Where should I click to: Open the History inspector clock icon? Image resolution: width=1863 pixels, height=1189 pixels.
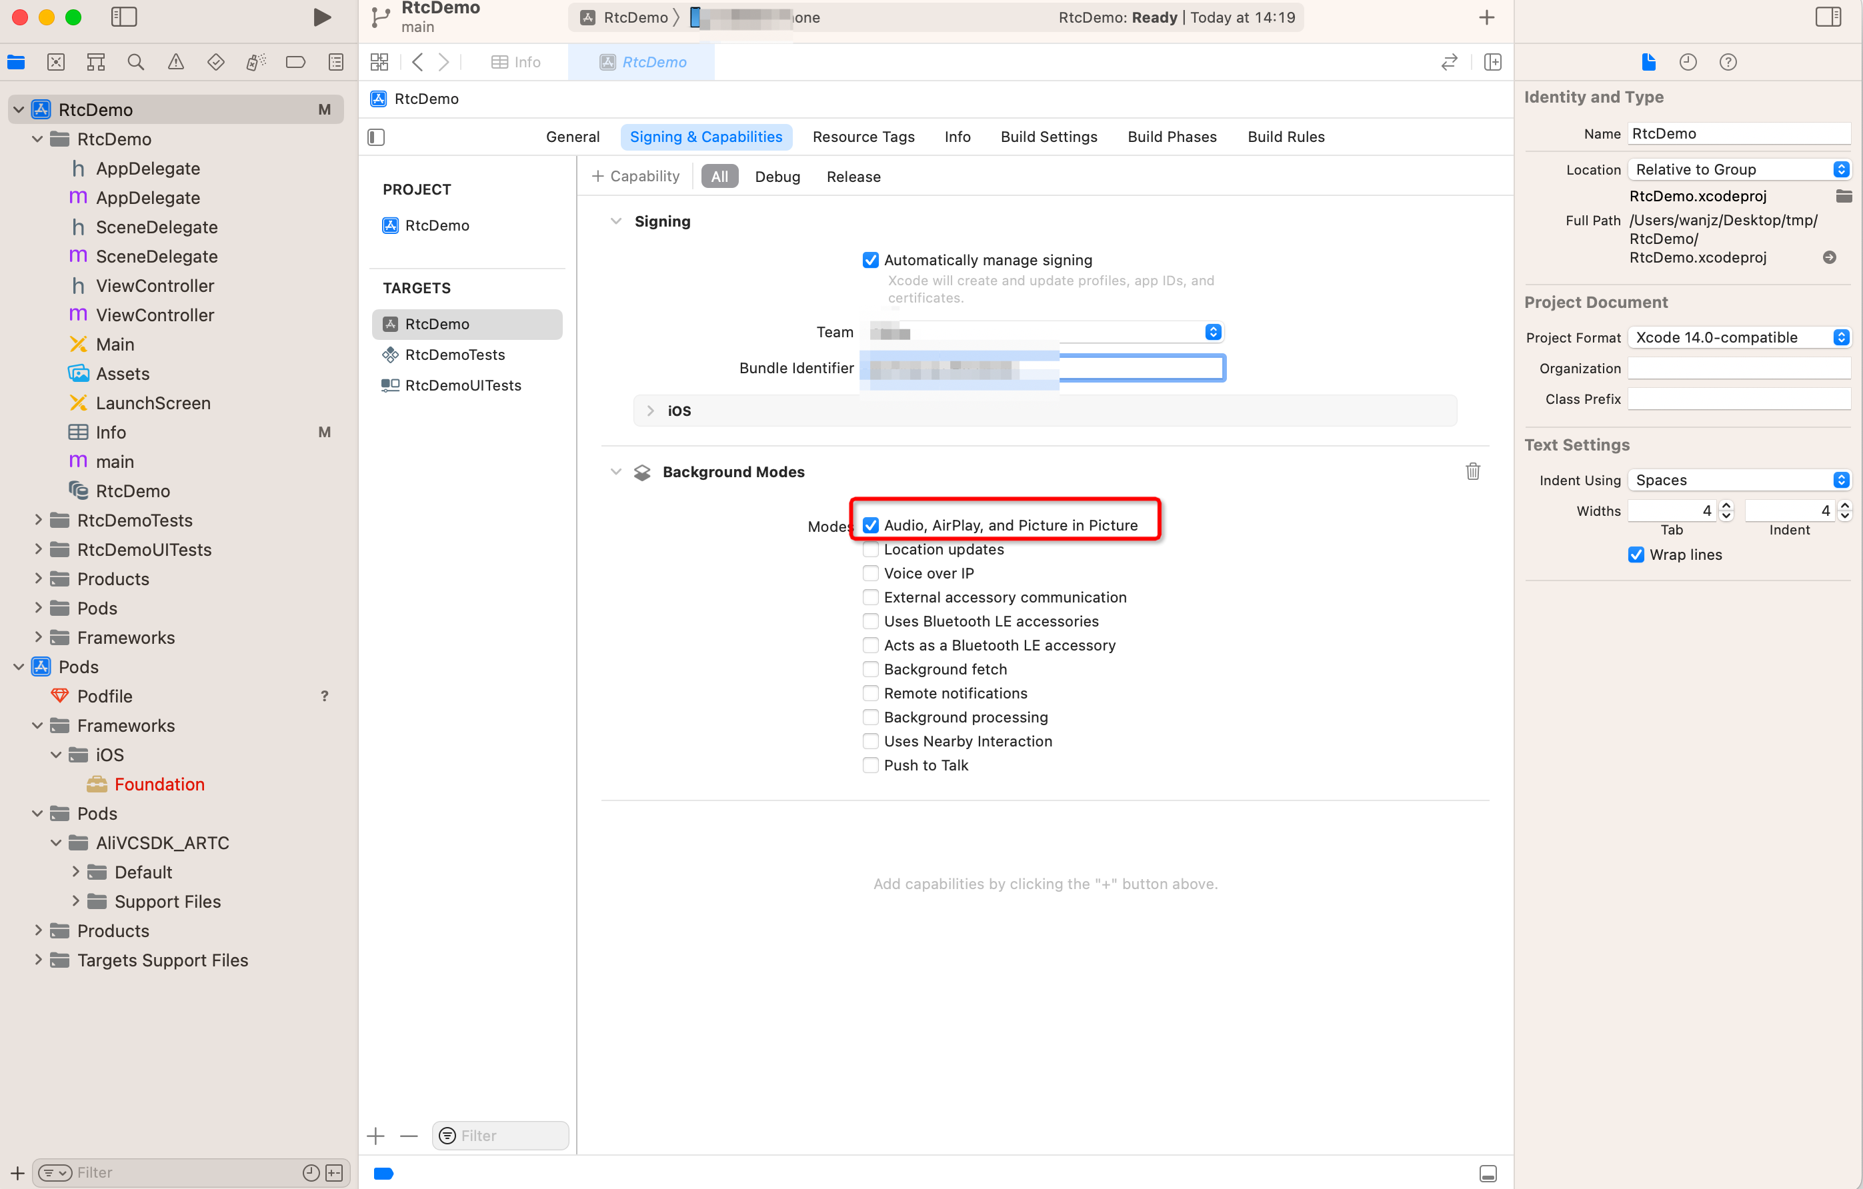[1688, 62]
